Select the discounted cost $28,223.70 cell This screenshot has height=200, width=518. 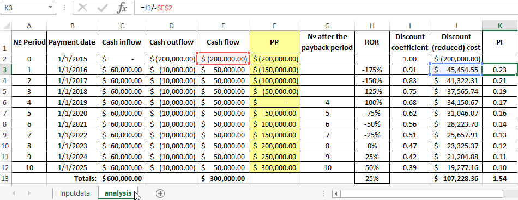point(456,124)
